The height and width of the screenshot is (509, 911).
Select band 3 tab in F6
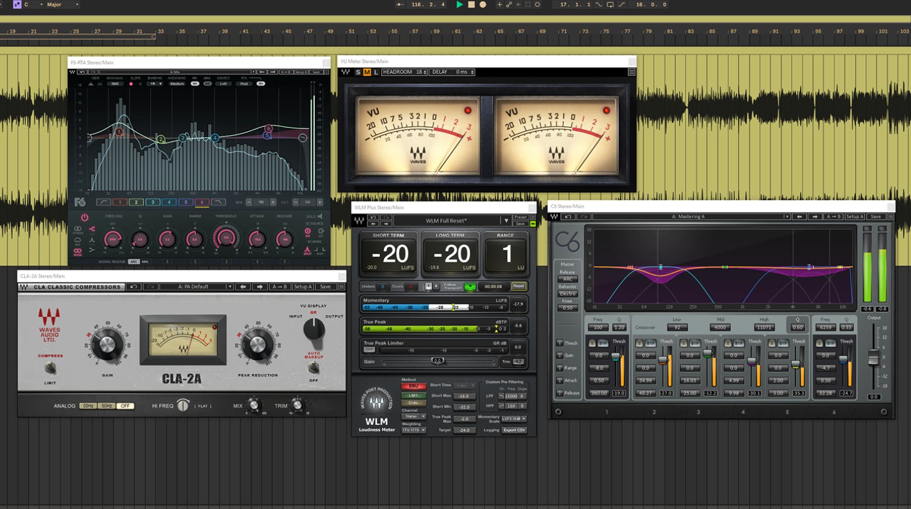click(152, 202)
